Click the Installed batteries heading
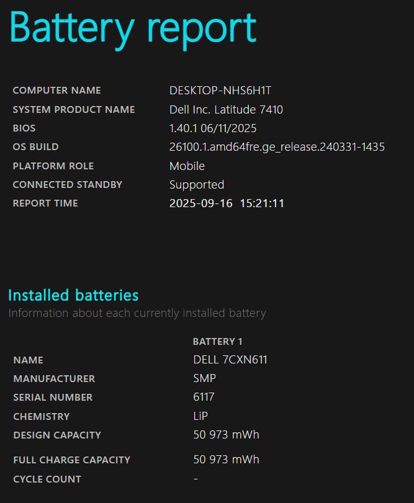 point(73,295)
